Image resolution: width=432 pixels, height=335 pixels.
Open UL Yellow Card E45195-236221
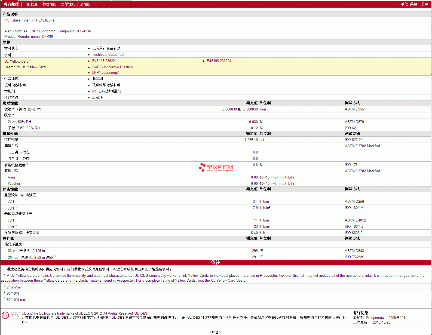[104, 61]
